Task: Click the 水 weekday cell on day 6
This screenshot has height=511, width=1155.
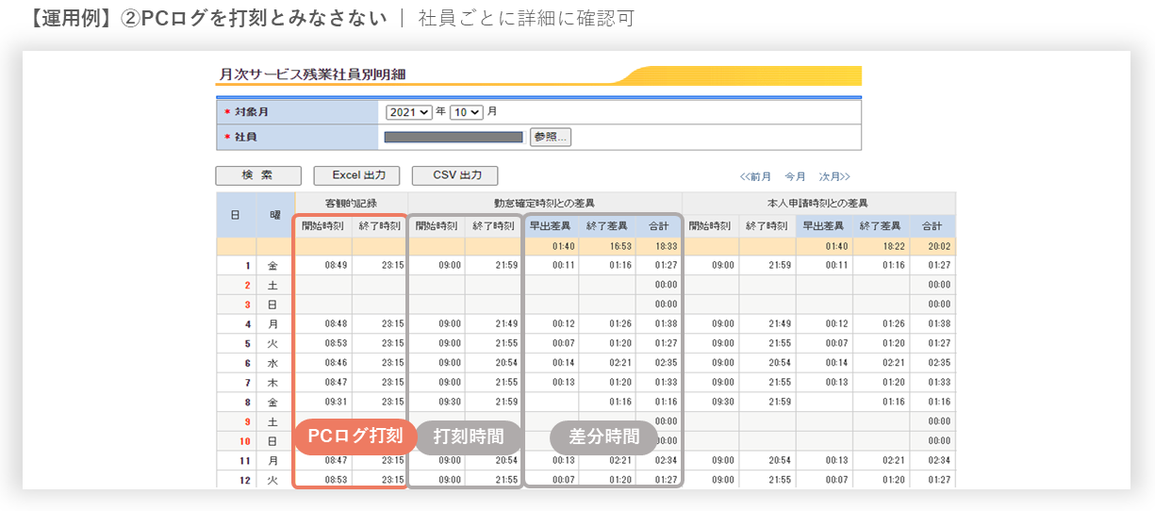Action: pyautogui.click(x=273, y=363)
